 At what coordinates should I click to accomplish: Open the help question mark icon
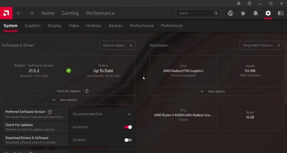tap(249, 3)
